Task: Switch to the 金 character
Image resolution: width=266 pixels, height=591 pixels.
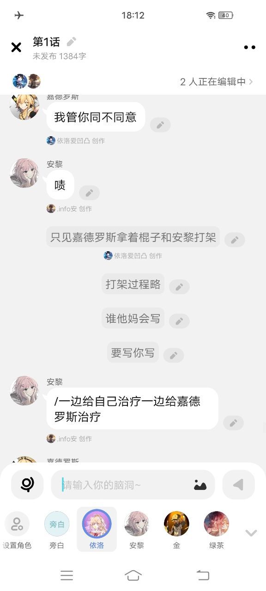Action: (176, 530)
